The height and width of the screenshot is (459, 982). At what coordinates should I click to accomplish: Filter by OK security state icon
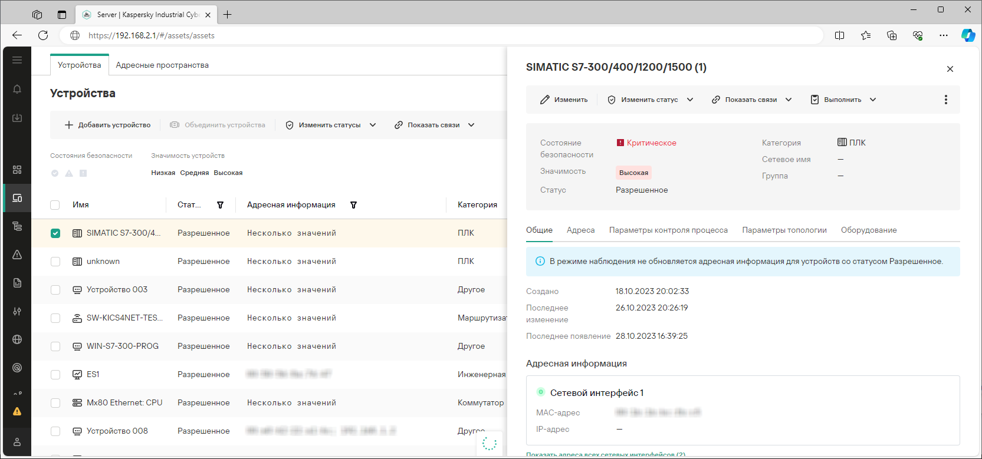(x=55, y=173)
